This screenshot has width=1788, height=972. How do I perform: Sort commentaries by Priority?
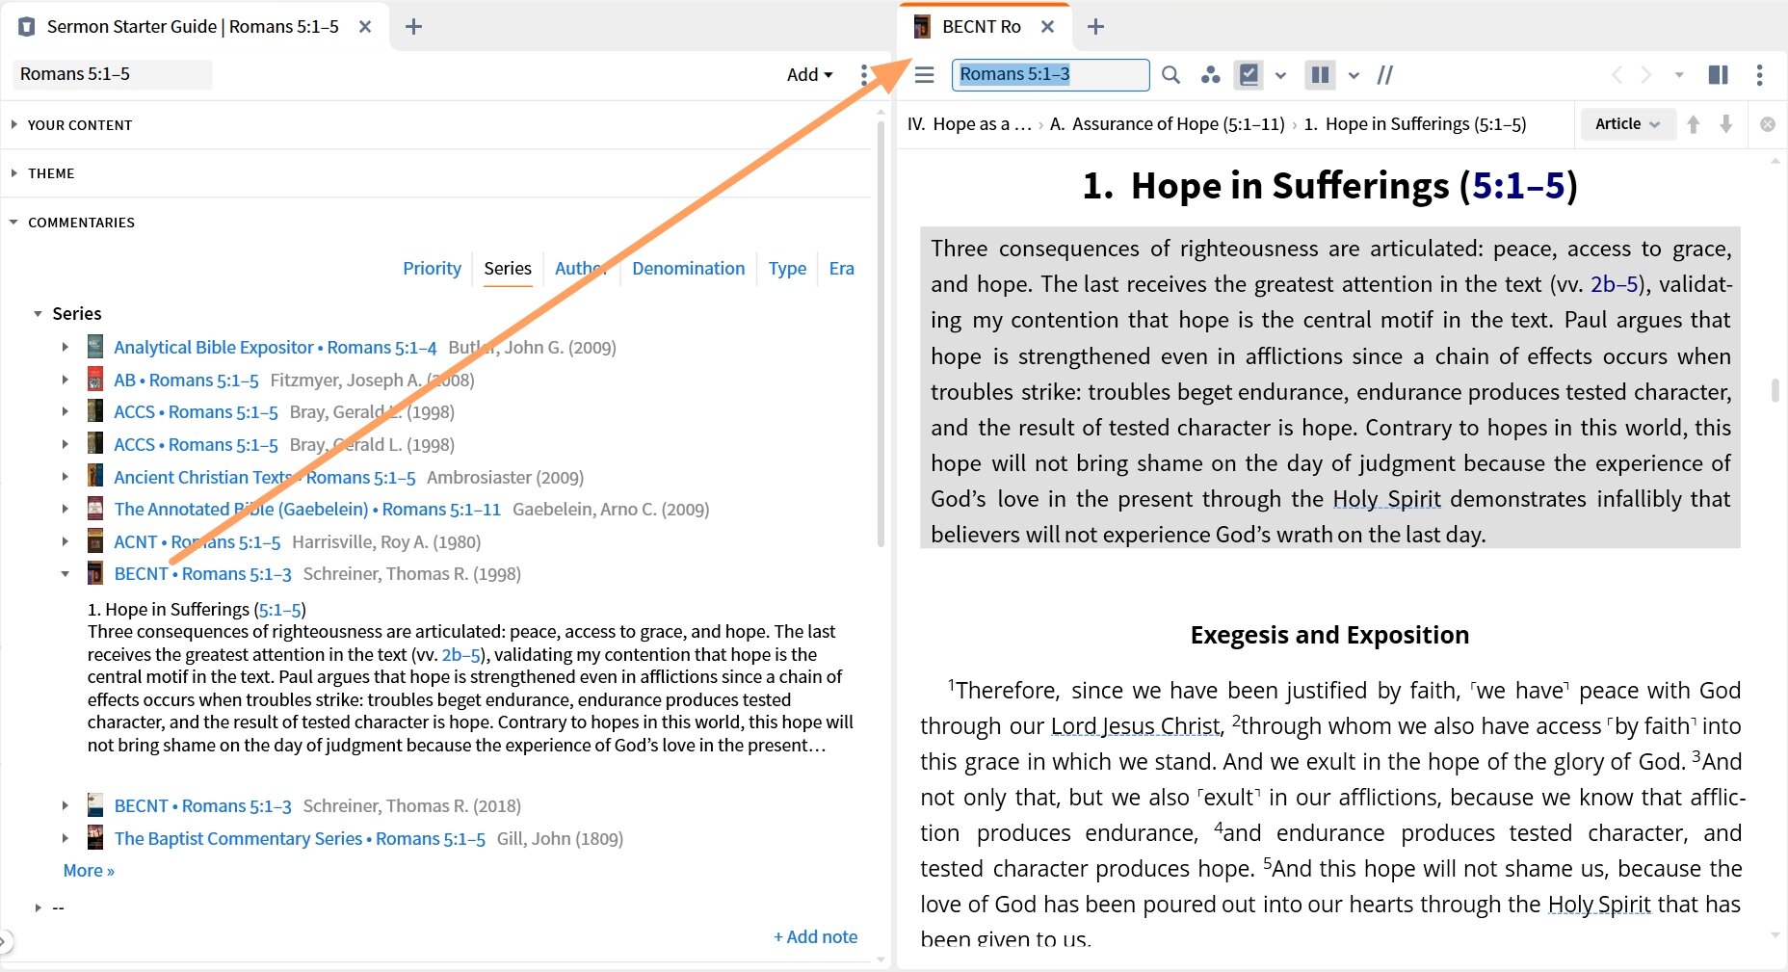point(432,269)
